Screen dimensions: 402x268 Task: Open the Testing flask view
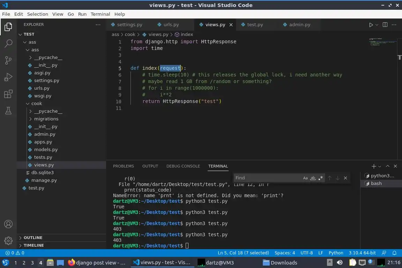8,111
